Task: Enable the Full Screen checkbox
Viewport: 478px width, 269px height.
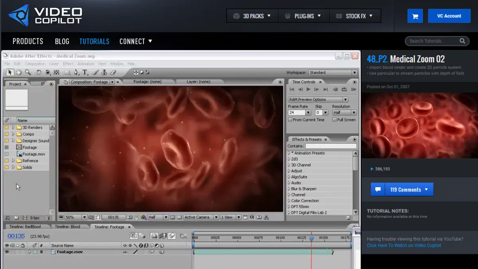Action: [x=335, y=120]
